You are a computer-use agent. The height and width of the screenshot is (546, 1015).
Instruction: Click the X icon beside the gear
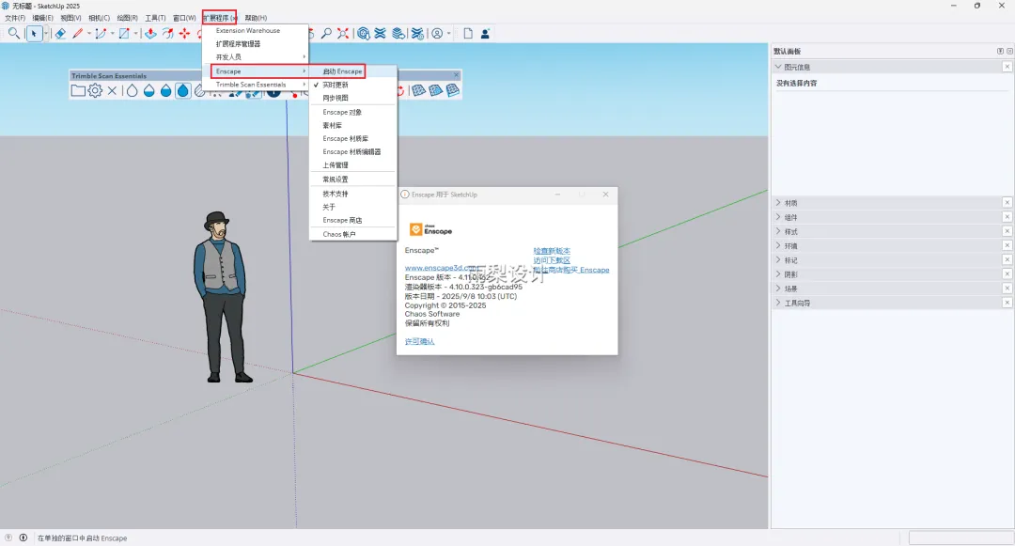113,90
